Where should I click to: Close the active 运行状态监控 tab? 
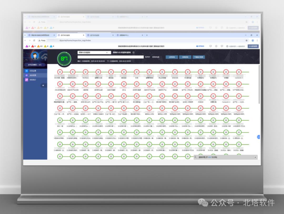tap(84, 35)
